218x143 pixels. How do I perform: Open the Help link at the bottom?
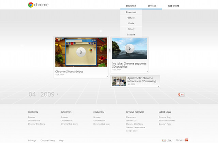click(61, 141)
